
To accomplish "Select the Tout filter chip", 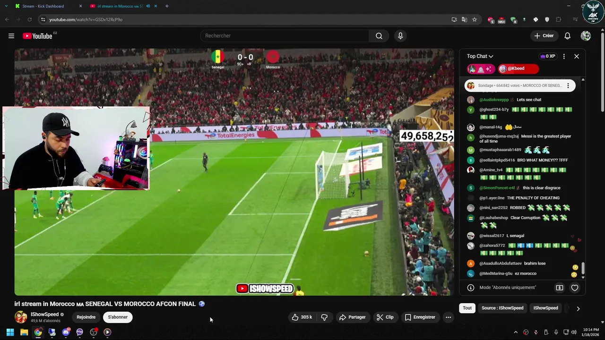I will tap(467, 308).
